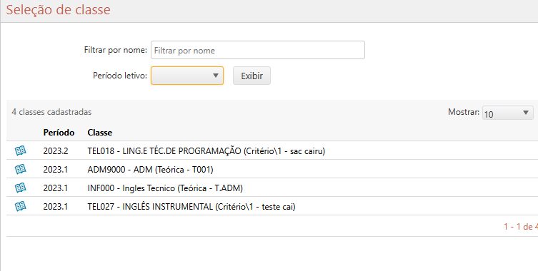Open the book icon for ADM9000 class

click(20, 169)
